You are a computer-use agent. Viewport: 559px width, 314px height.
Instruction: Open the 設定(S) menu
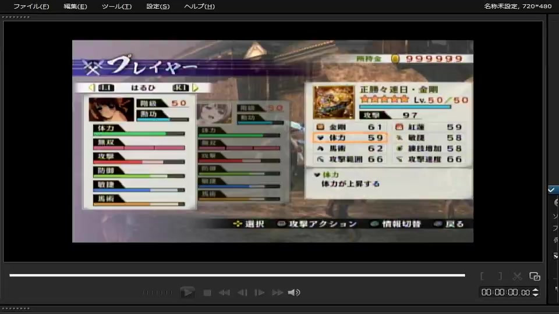tap(158, 6)
